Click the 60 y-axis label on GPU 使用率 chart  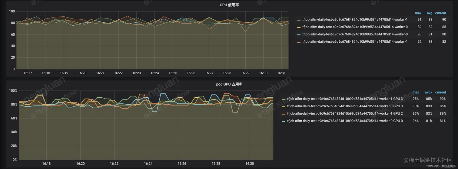pyautogui.click(x=13, y=34)
